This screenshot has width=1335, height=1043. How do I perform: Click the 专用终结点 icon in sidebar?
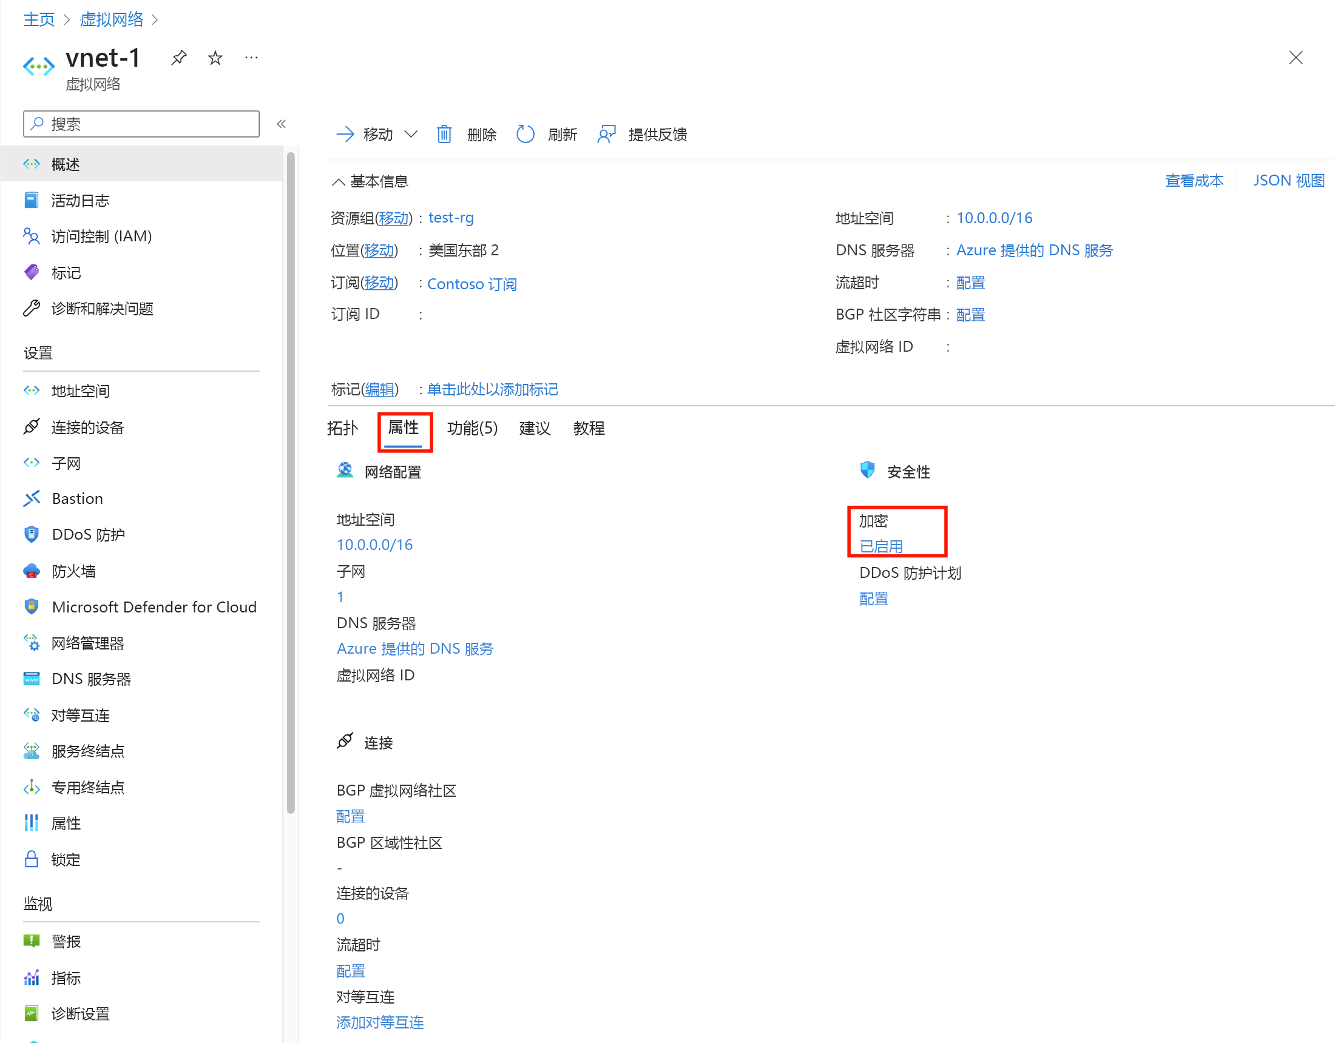click(x=30, y=788)
